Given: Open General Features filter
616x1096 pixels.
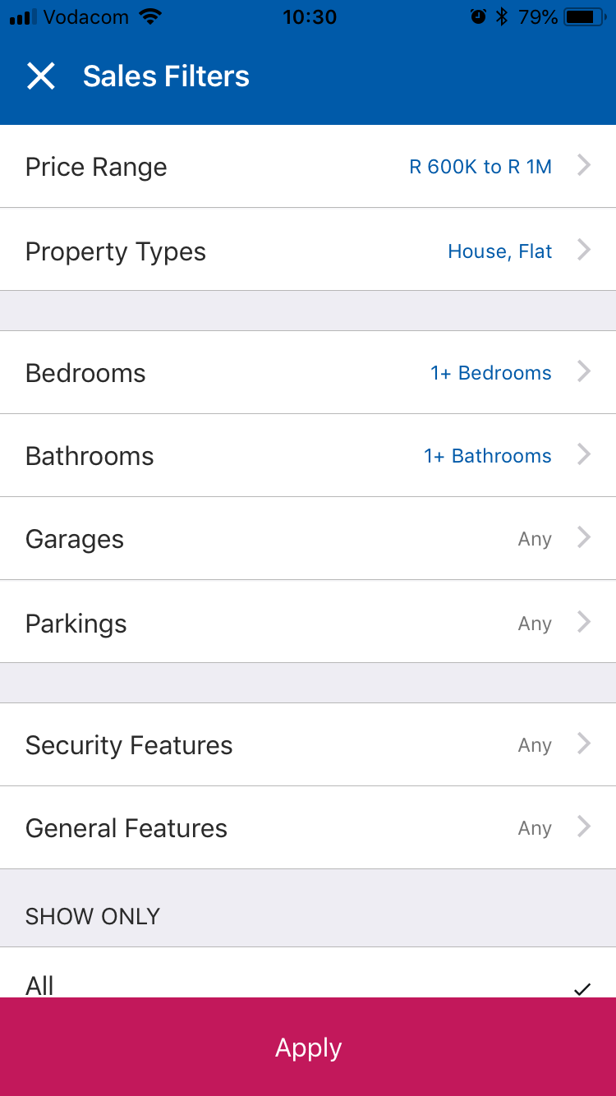Looking at the screenshot, I should 308,828.
